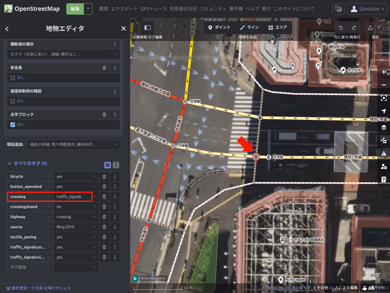The image size is (390, 293).
Task: Click the show my location icon
Action: tap(384, 111)
